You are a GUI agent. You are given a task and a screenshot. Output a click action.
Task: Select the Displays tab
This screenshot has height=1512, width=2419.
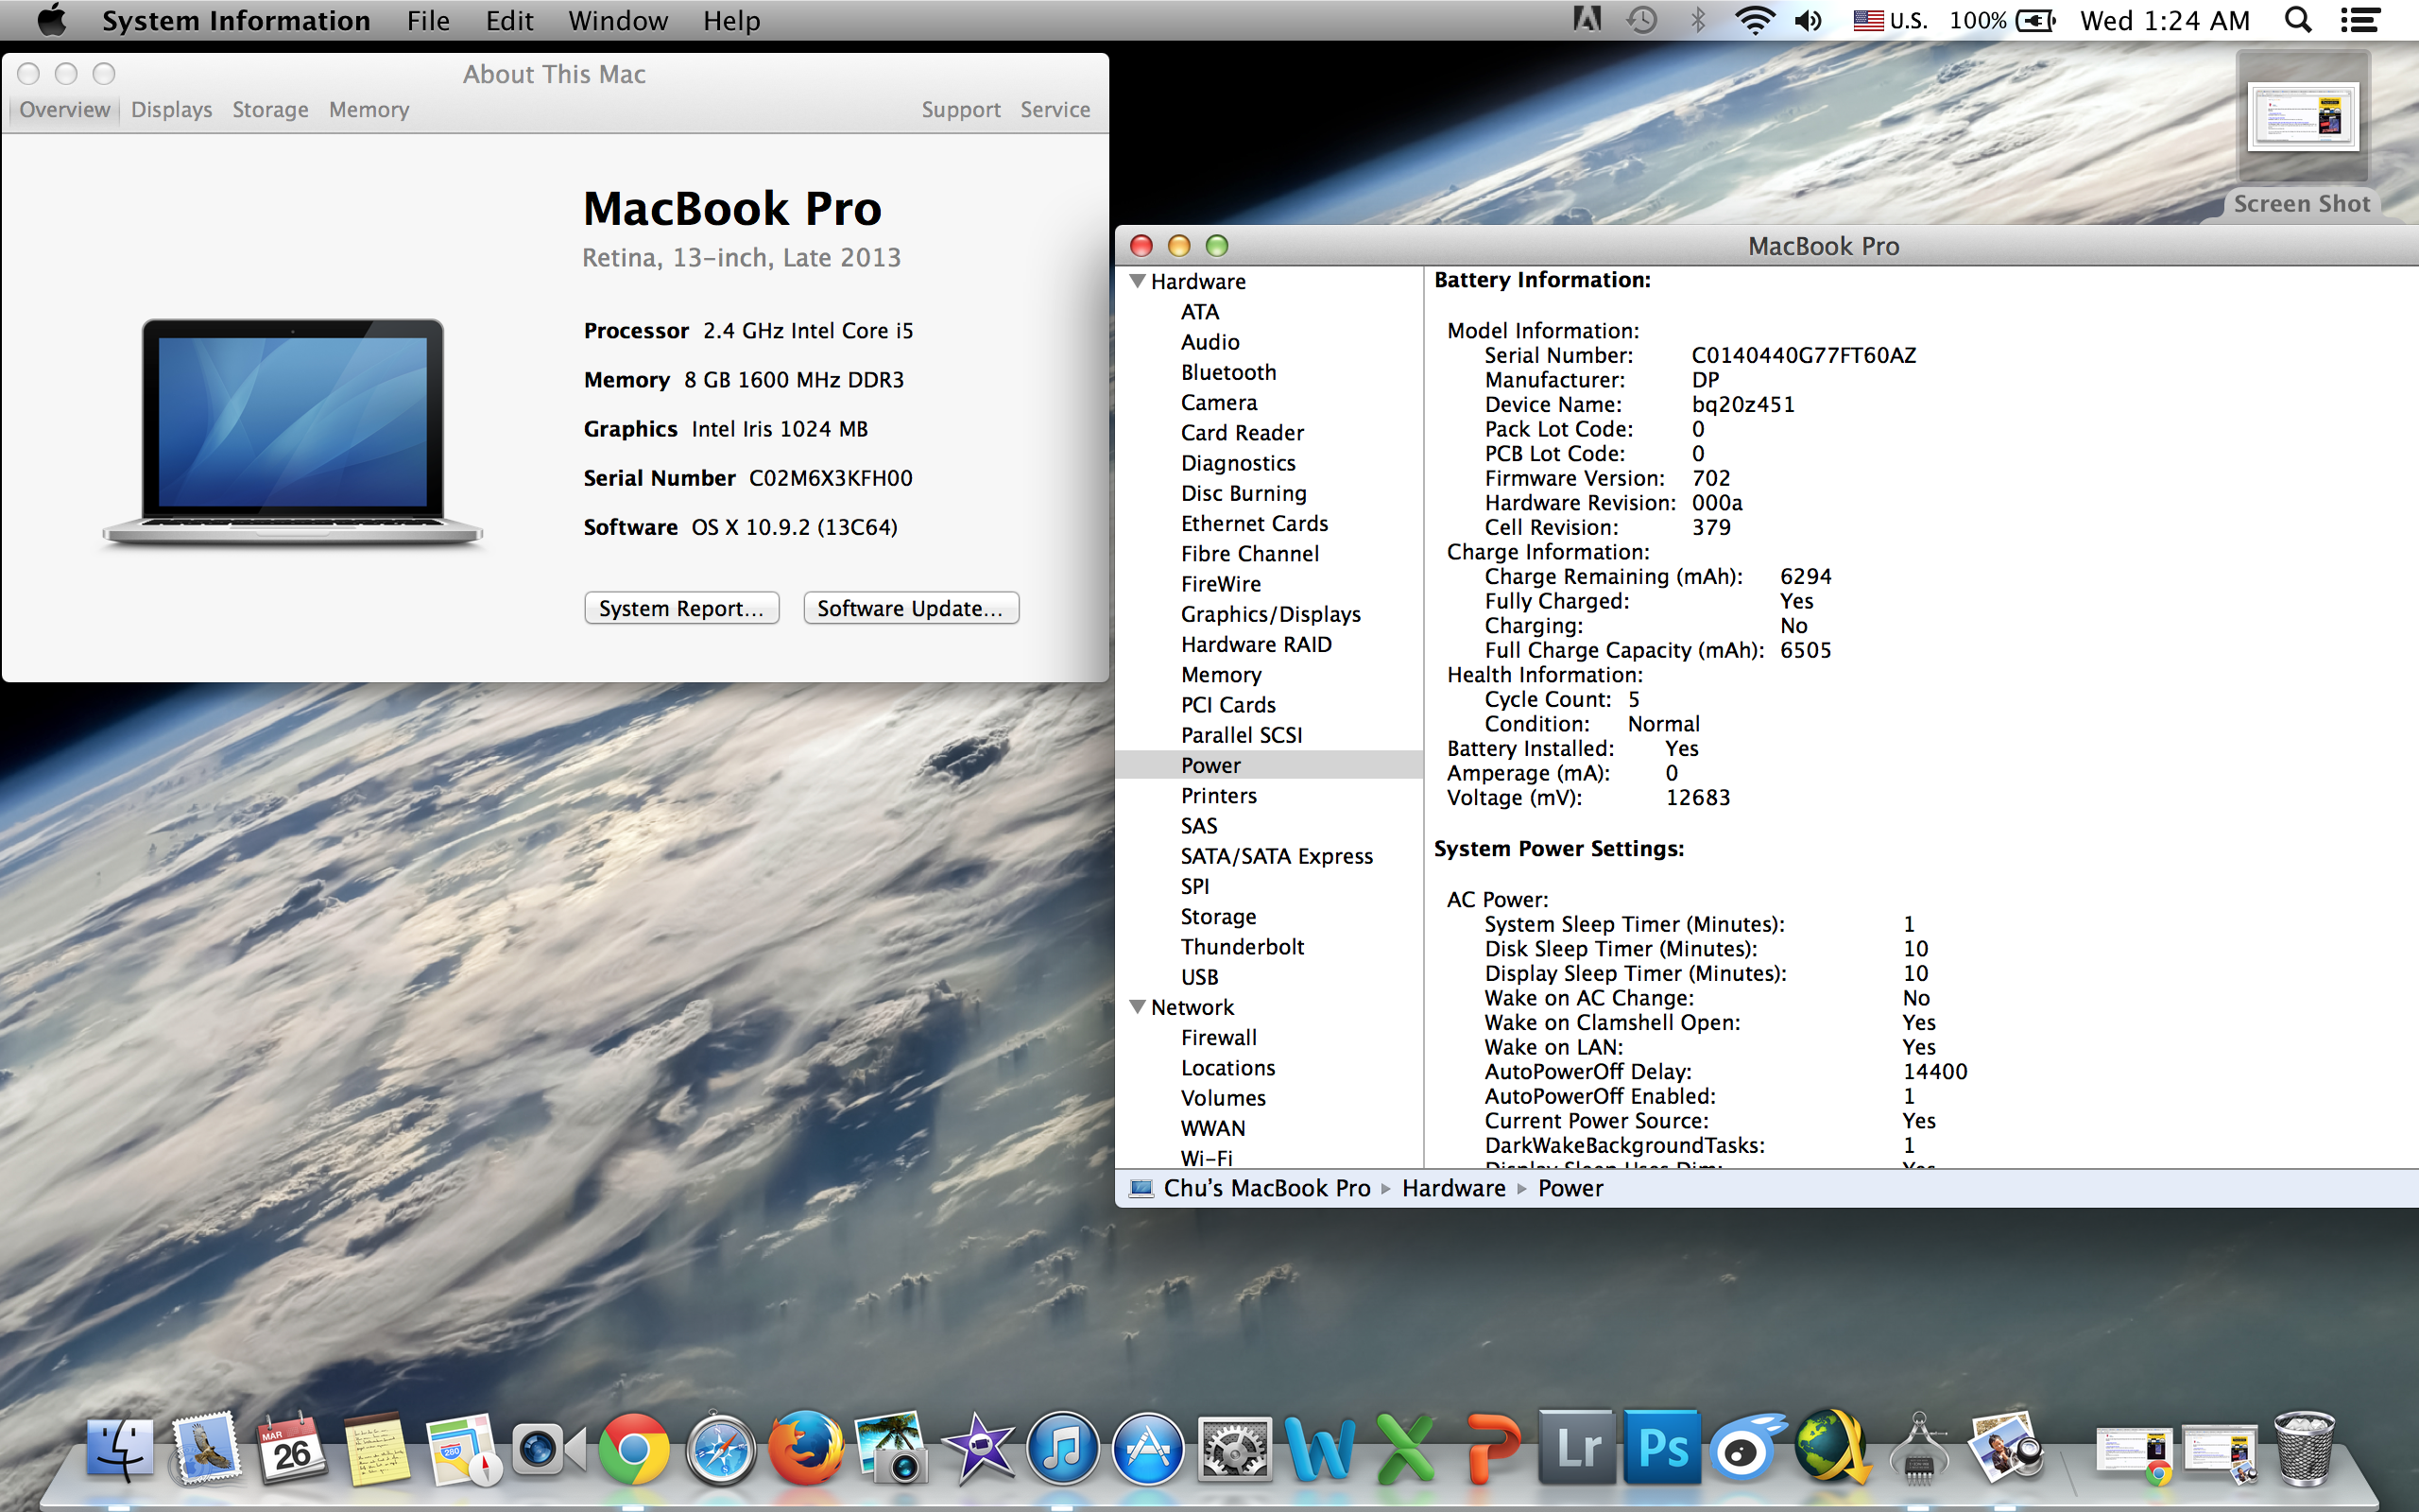(169, 108)
